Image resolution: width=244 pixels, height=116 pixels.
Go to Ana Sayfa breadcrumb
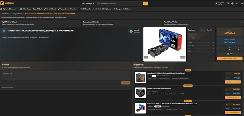point(5,14)
